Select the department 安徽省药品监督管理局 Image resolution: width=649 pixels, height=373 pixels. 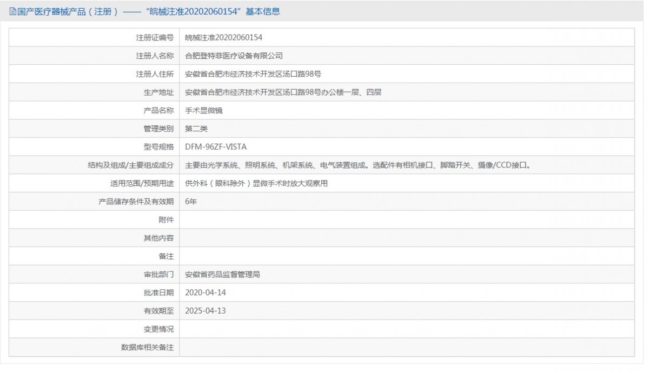click(x=223, y=275)
